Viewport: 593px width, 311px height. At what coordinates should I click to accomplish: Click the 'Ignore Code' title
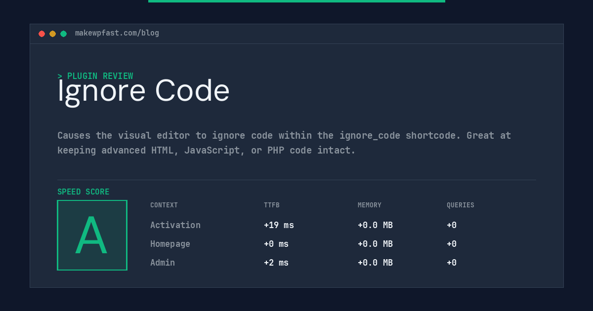point(143,91)
